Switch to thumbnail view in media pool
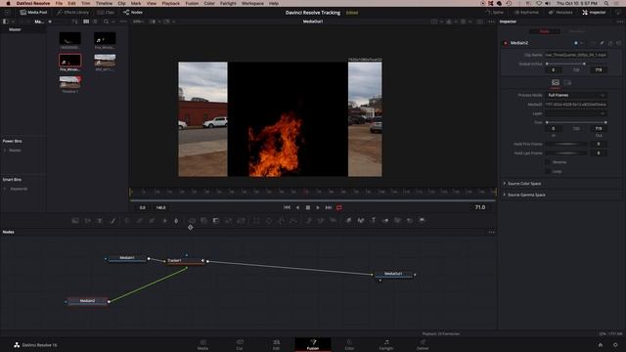Screen dimensions: 626x352 tap(86, 22)
